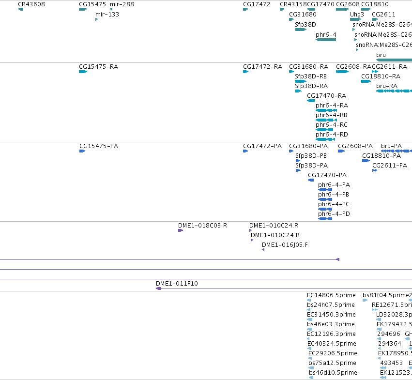This screenshot has width=412, height=380.
Task: Select the CG18810 gene label
Action: [375, 4]
